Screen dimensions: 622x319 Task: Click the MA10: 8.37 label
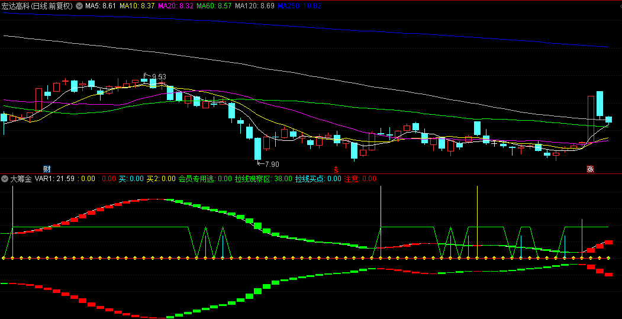137,6
